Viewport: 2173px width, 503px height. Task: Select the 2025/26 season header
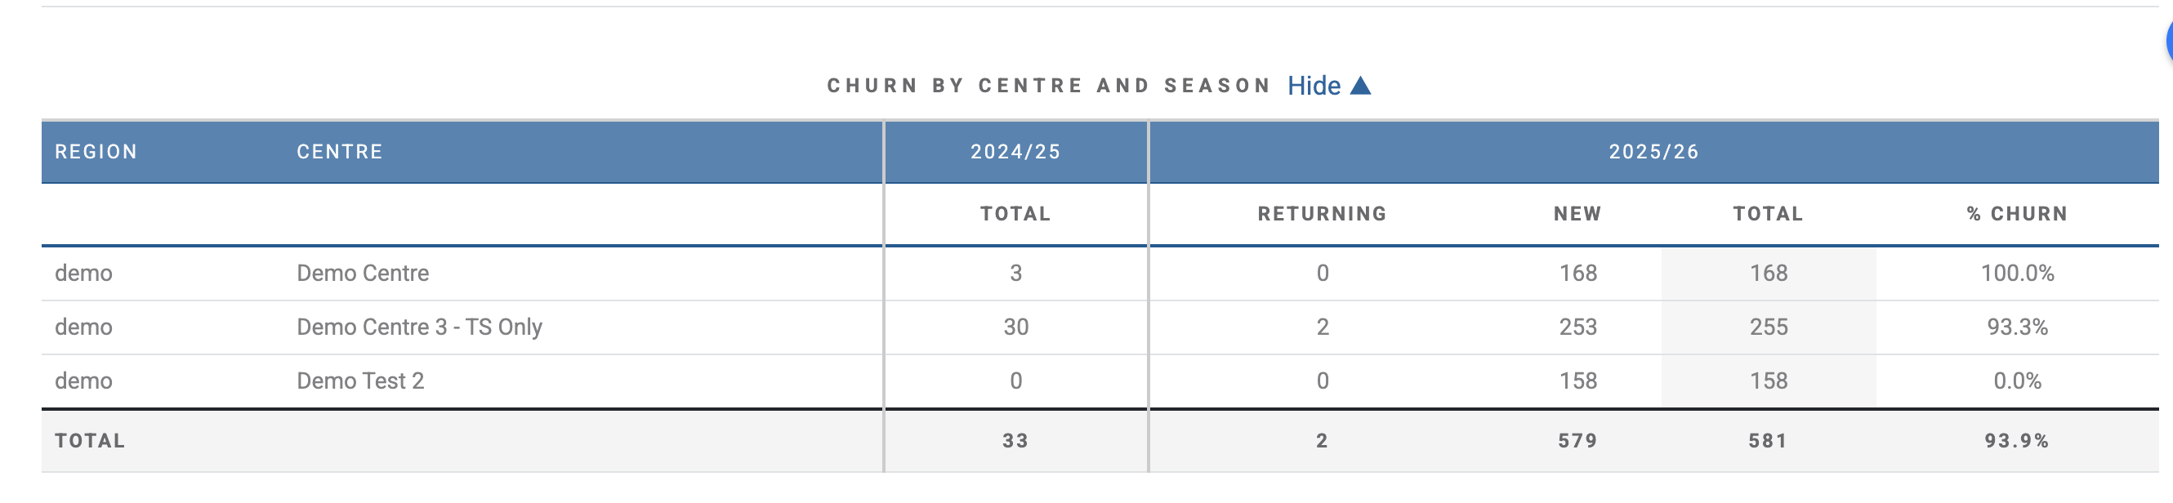tap(1653, 152)
